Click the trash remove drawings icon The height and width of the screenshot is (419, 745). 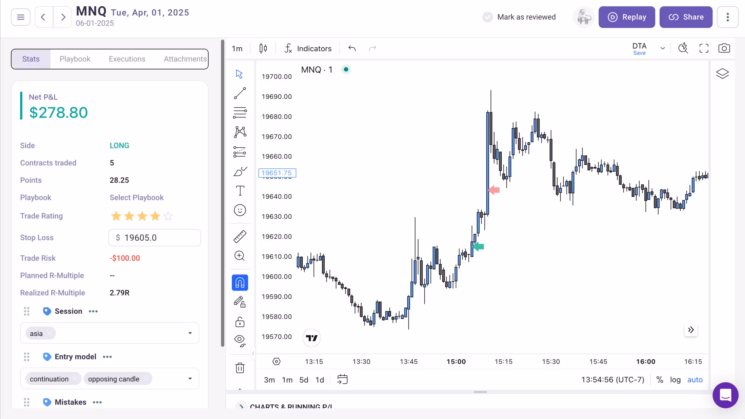(x=240, y=368)
